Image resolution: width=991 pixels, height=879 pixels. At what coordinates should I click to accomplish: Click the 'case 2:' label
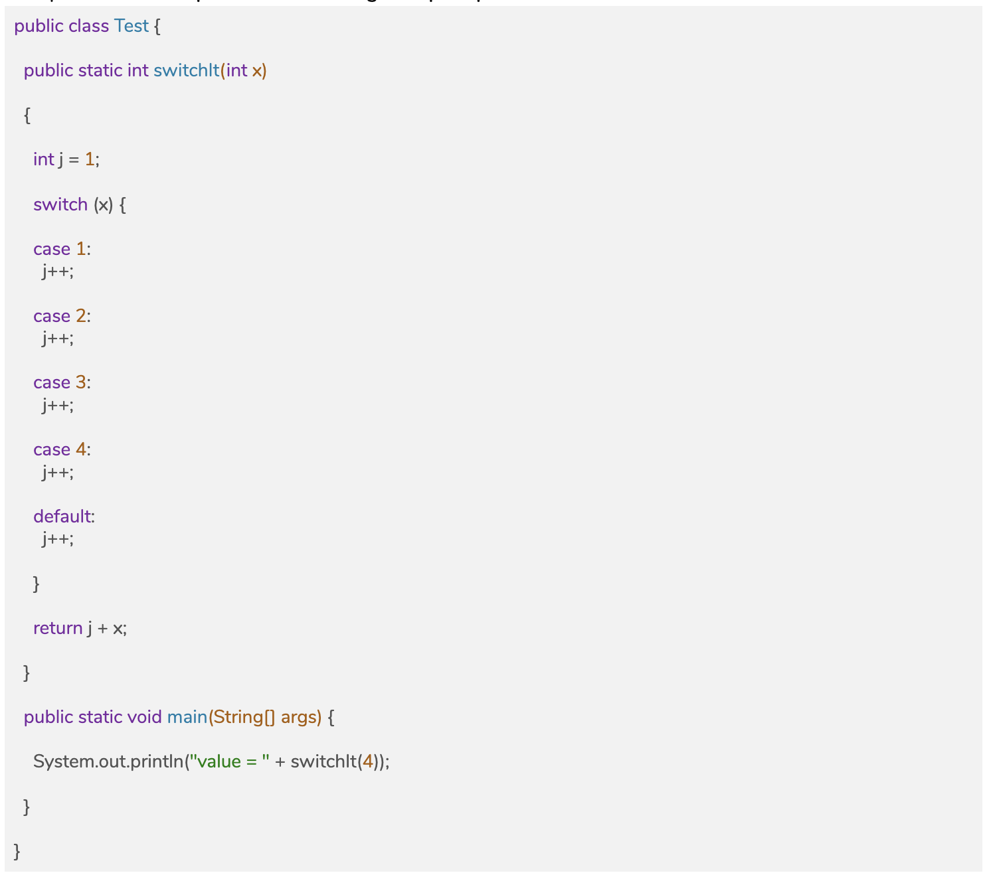pos(62,316)
